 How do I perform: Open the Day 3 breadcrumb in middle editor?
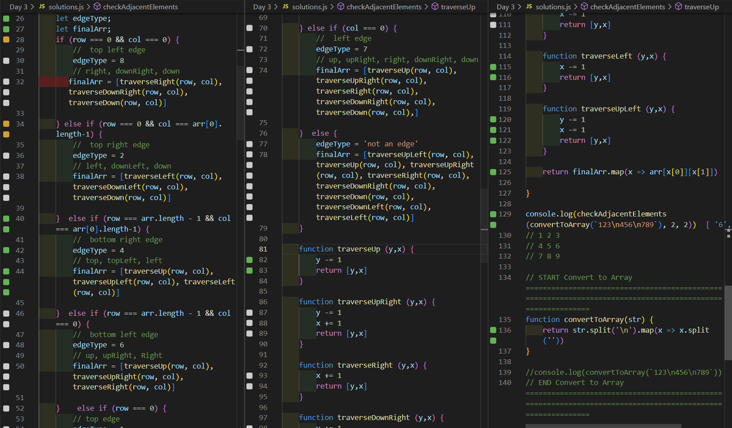(x=262, y=7)
